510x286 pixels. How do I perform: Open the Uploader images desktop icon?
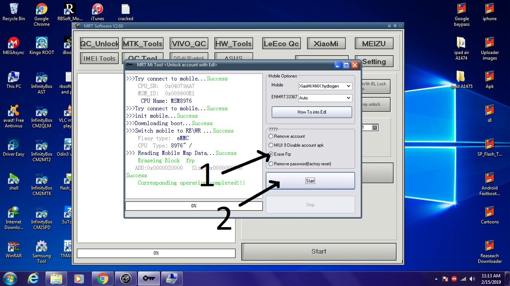pos(489,49)
